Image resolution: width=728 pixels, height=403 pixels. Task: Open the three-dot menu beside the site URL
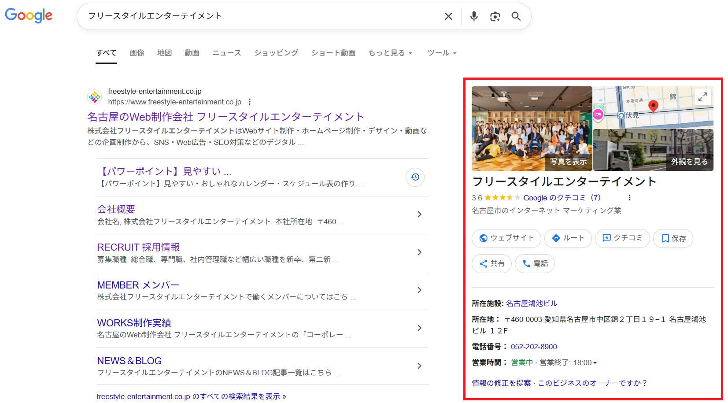250,102
